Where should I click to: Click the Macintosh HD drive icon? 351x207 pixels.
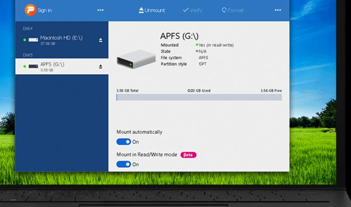click(x=34, y=40)
